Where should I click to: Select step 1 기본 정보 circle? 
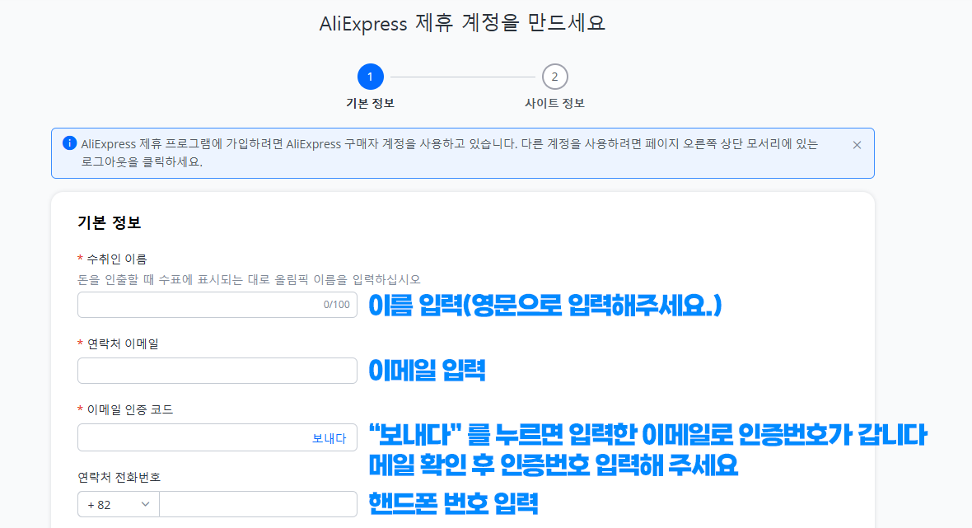pos(370,77)
